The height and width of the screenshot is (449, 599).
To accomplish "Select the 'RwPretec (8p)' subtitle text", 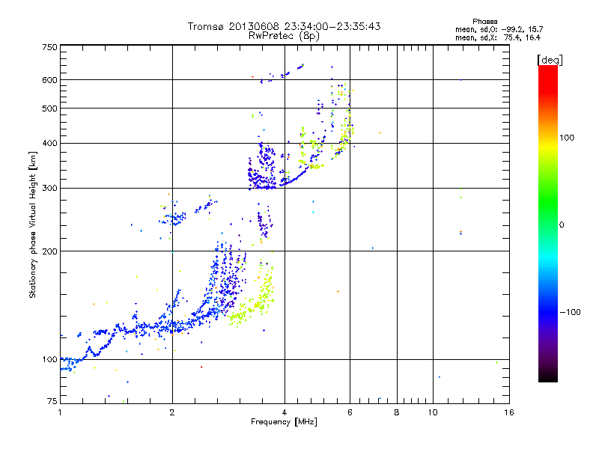I will point(284,36).
